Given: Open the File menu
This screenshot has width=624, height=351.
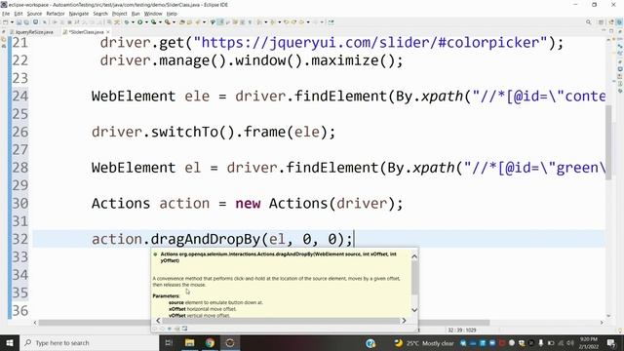Looking at the screenshot, I should pyautogui.click(x=6, y=14).
